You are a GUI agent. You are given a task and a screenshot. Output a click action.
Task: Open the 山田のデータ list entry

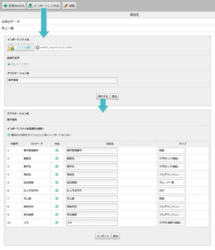pos(11,21)
